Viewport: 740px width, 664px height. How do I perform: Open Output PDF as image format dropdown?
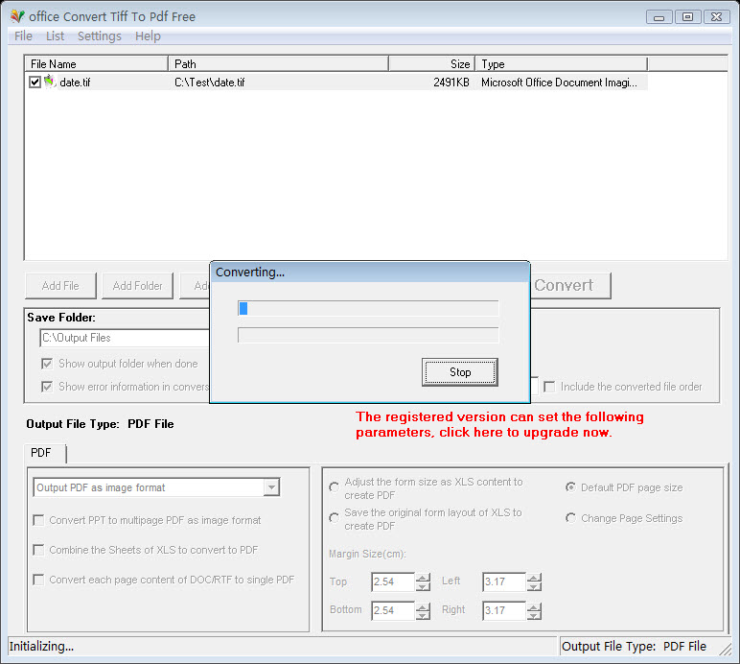tap(271, 487)
